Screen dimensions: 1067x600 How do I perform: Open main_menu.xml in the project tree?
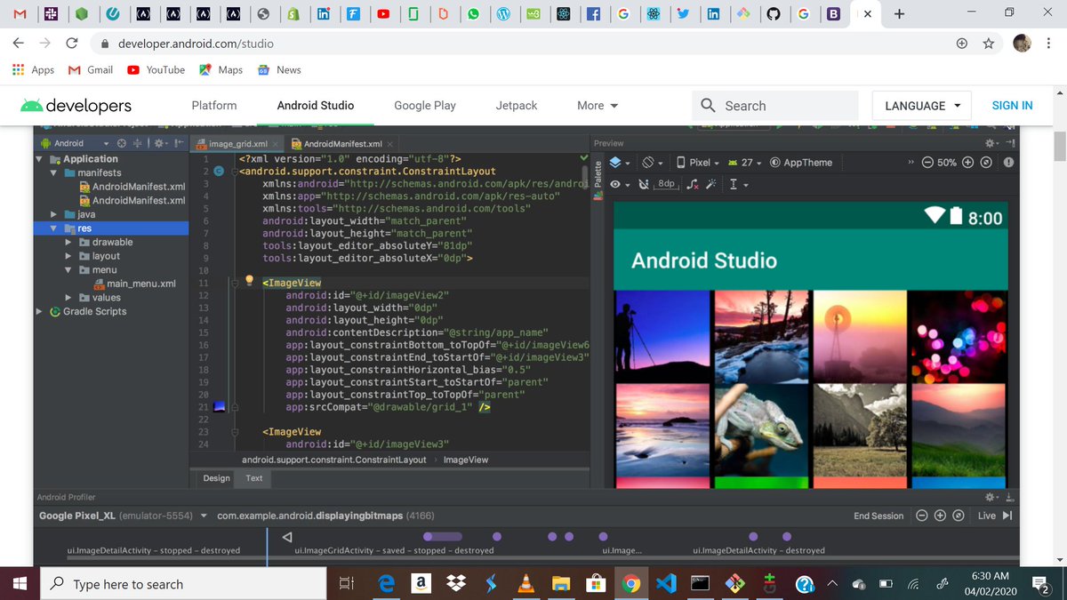134,284
